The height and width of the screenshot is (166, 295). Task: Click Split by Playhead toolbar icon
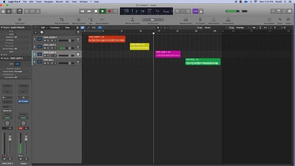tap(62, 20)
